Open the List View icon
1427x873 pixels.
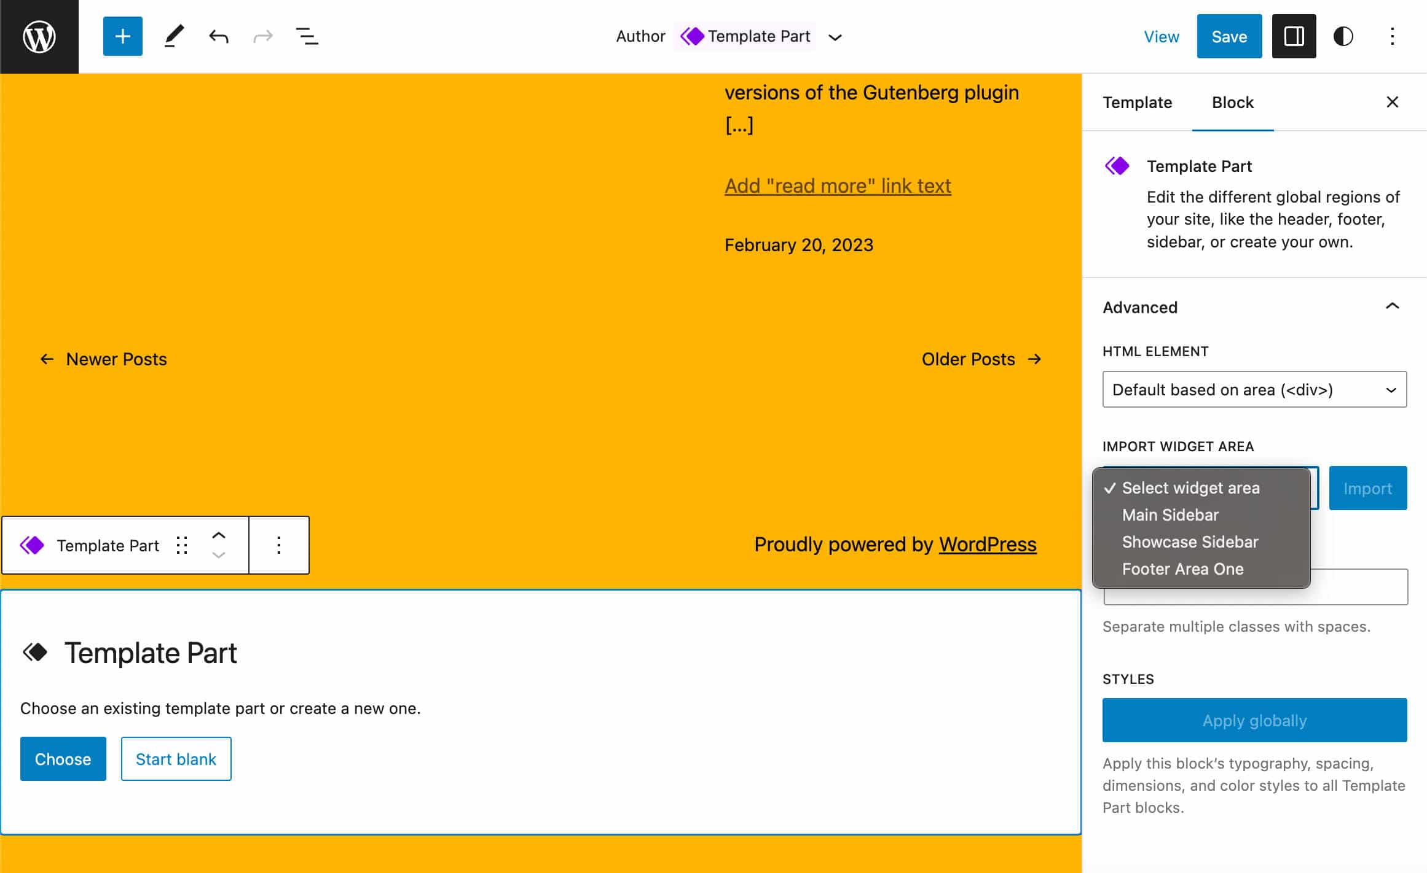pyautogui.click(x=307, y=36)
